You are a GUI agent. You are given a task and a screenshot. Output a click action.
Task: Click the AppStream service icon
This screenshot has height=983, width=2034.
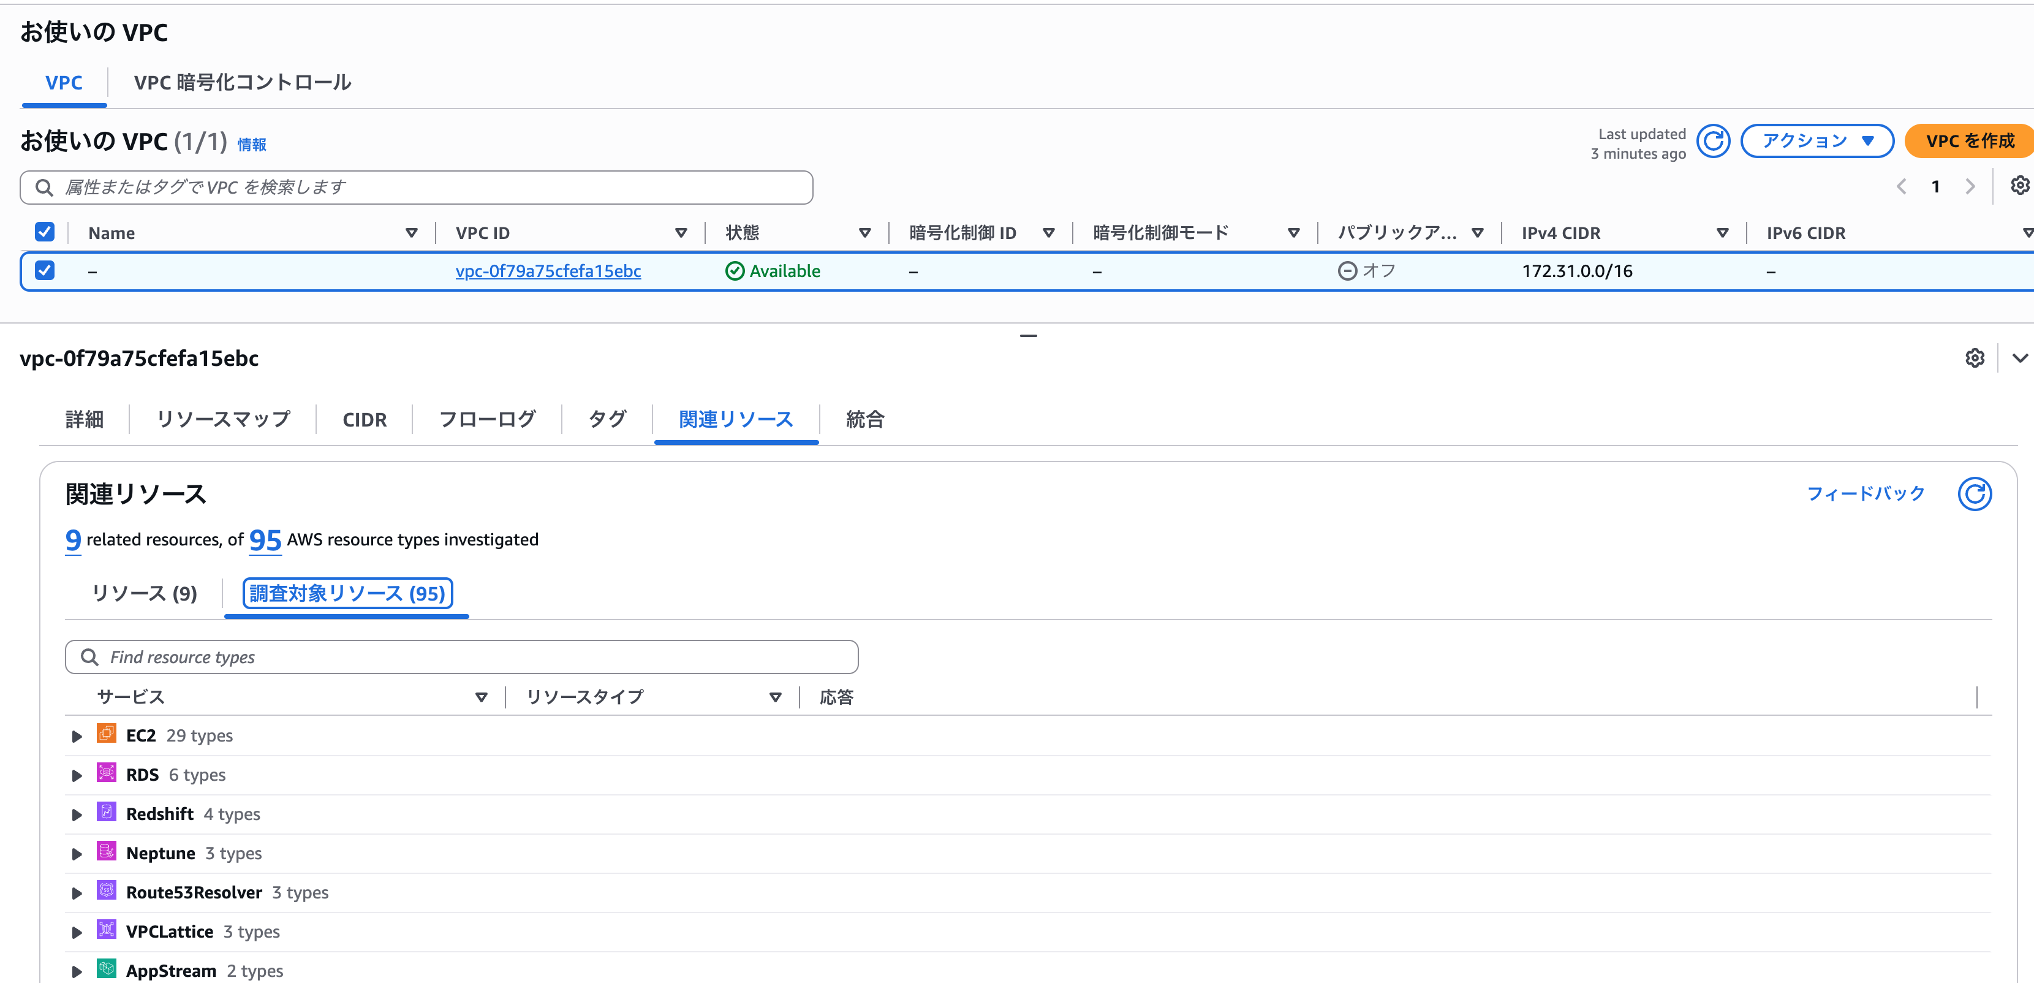(107, 969)
